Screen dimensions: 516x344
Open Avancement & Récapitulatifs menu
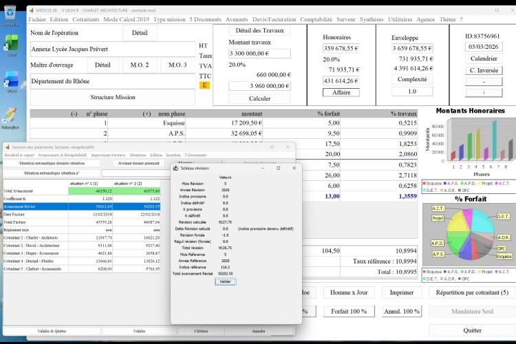pyautogui.click(x=62, y=155)
